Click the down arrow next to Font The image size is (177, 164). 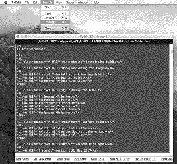(121, 159)
